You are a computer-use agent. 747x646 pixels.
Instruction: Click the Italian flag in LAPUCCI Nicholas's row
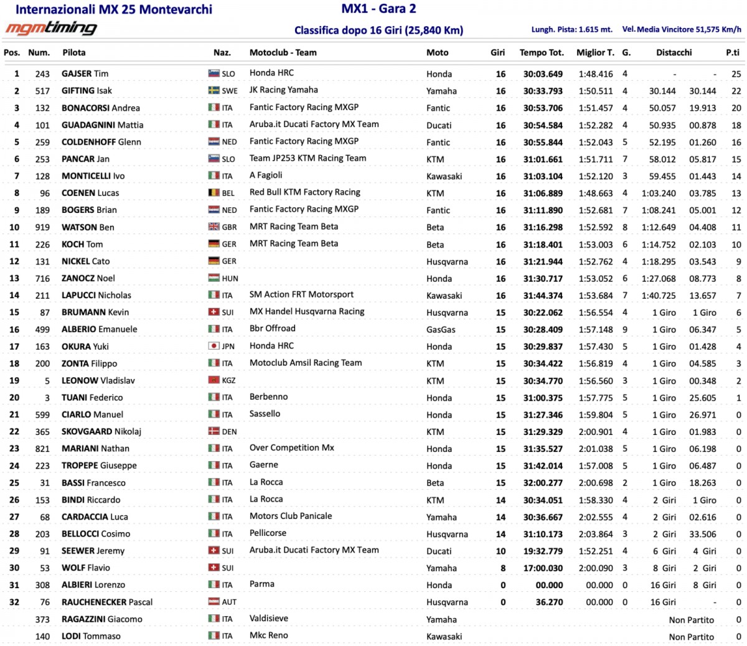(214, 295)
